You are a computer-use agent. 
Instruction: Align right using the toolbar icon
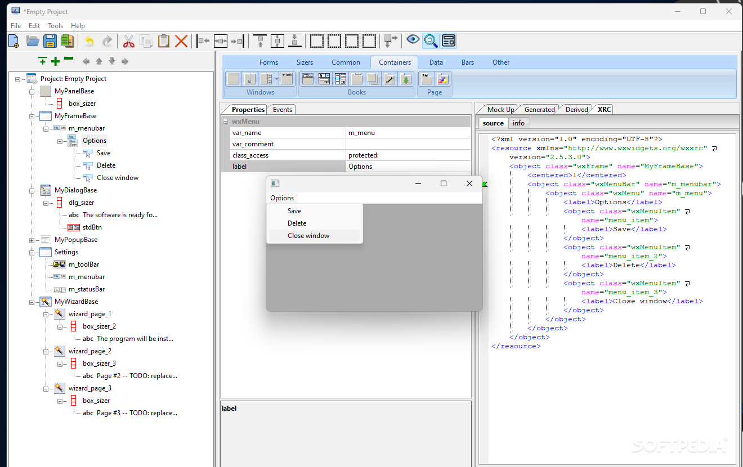click(x=238, y=41)
